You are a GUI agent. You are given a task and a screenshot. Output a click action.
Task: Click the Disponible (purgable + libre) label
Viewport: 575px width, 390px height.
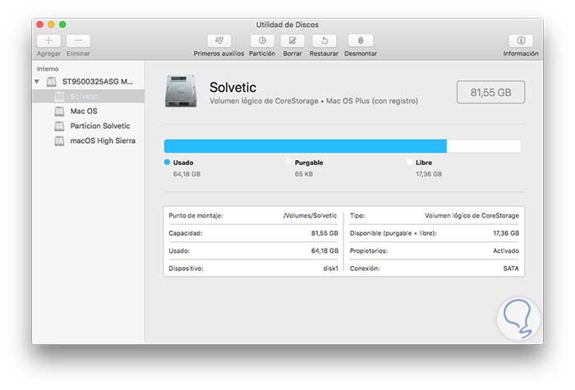pos(393,233)
